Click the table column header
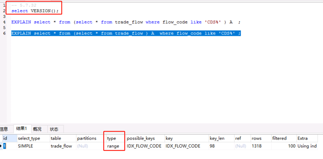Image resolution: width=323 pixels, height=159 pixels. pyautogui.click(x=63, y=138)
